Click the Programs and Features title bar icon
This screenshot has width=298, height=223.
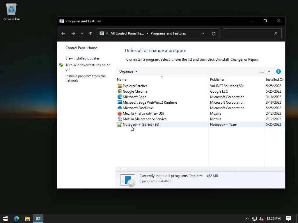(62, 21)
